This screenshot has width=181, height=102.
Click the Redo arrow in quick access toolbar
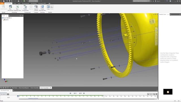15,1
